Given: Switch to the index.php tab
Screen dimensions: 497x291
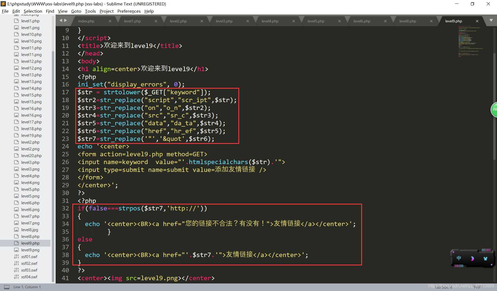Looking at the screenshot, I should coord(86,21).
